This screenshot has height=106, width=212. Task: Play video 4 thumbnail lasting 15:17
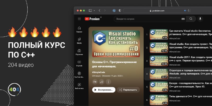[x=159, y=74]
